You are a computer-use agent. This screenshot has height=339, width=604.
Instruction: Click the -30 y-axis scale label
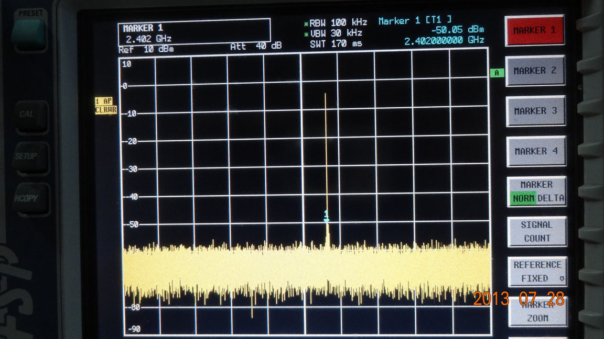point(131,169)
